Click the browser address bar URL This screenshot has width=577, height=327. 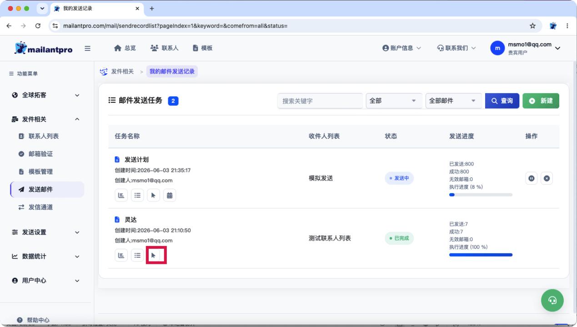[x=176, y=25]
